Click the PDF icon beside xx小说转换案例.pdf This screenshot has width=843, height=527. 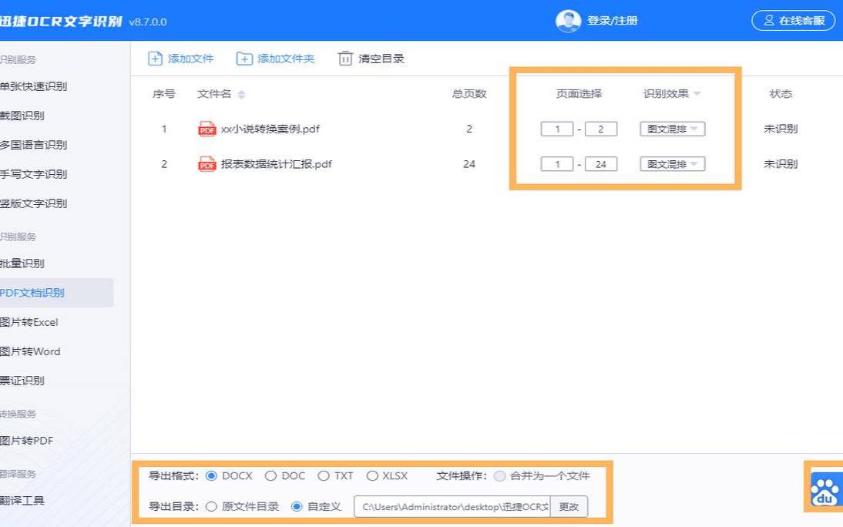(x=206, y=129)
